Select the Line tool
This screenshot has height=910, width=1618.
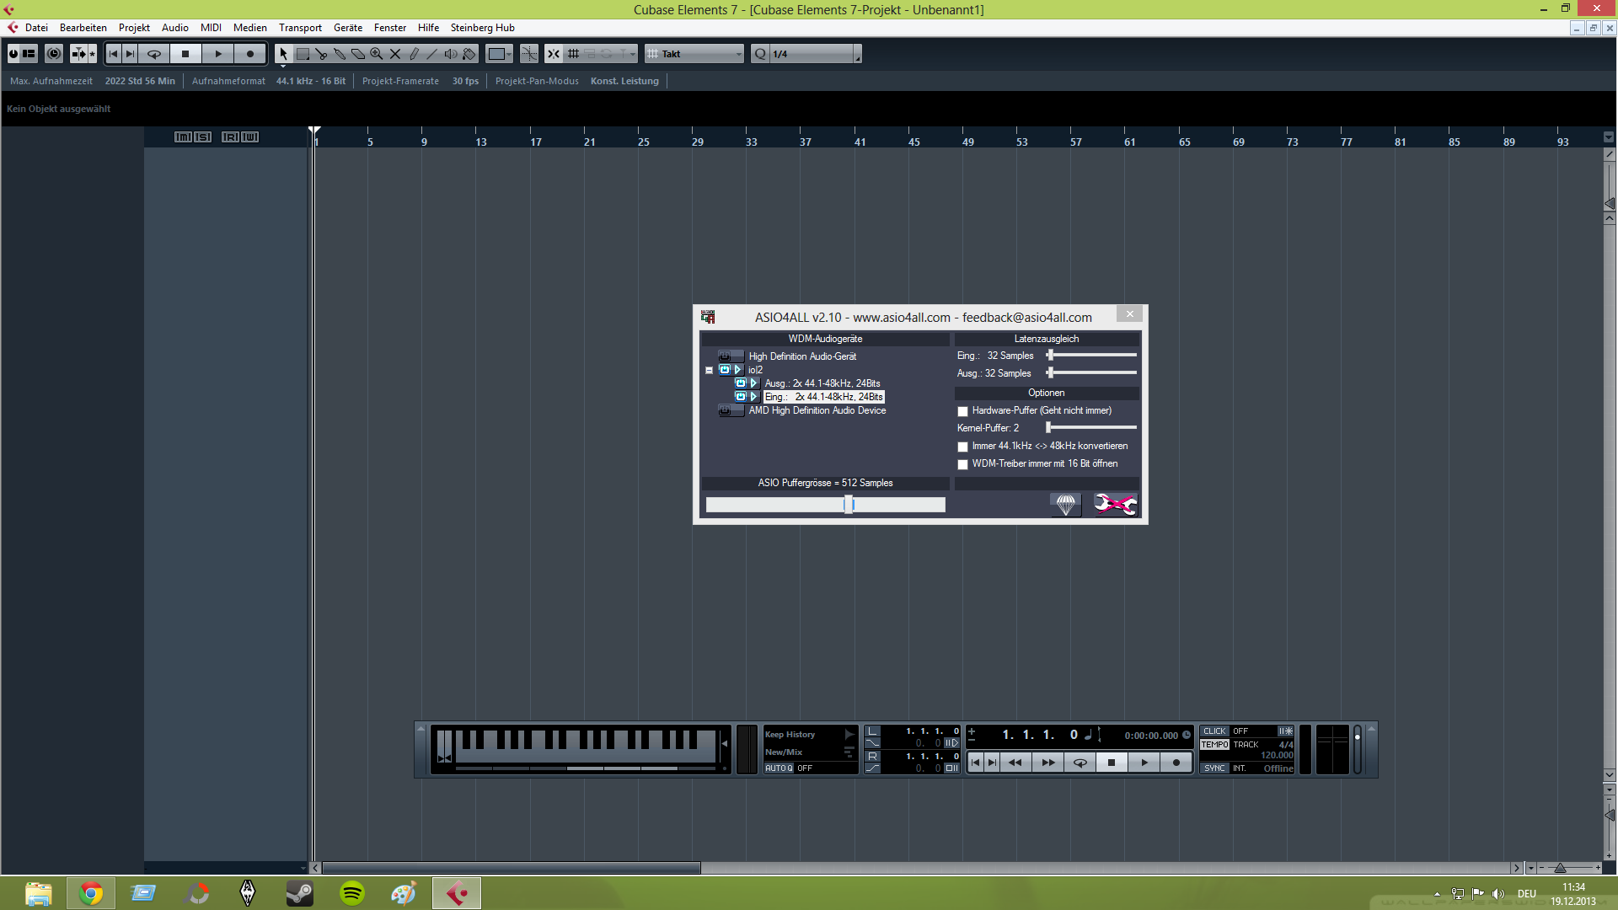[x=432, y=54]
